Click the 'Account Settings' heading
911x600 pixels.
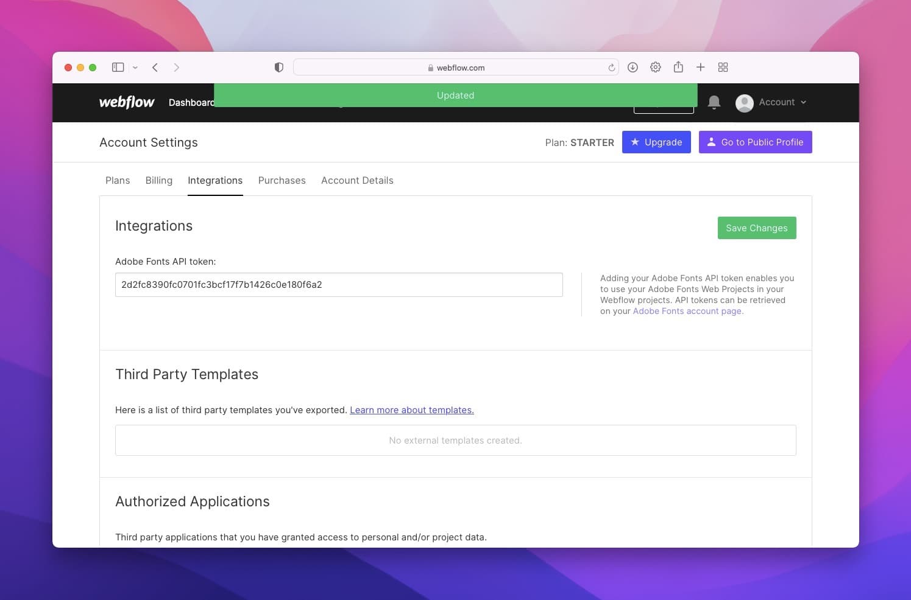[x=149, y=142]
